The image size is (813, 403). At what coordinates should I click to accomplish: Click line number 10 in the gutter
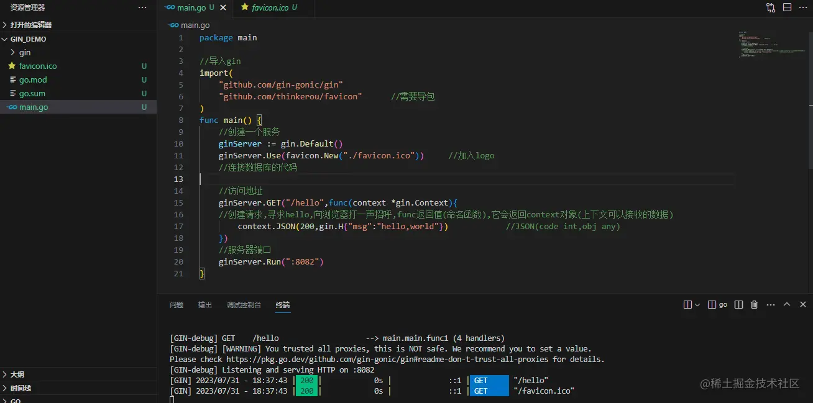[x=178, y=143]
